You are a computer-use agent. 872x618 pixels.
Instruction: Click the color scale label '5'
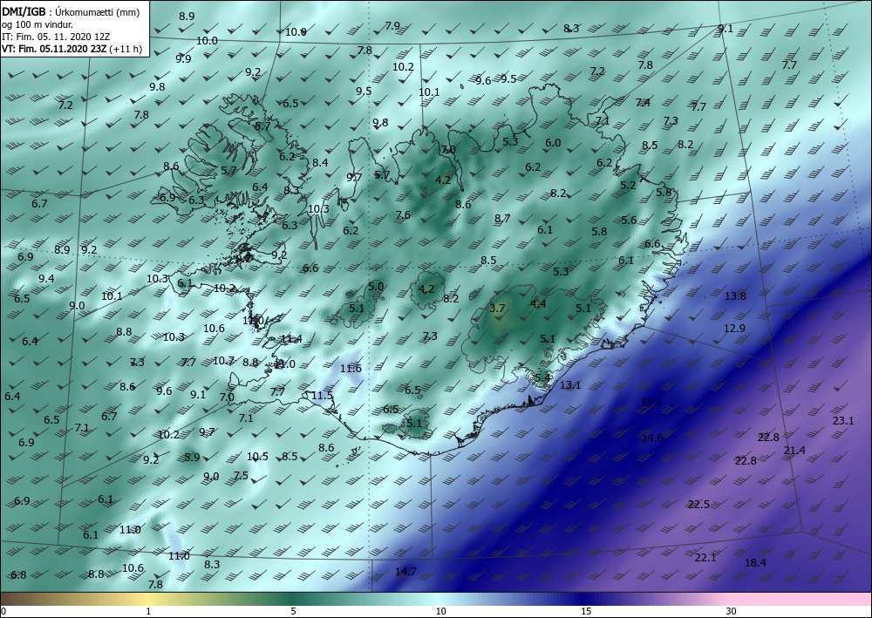pyautogui.click(x=293, y=612)
